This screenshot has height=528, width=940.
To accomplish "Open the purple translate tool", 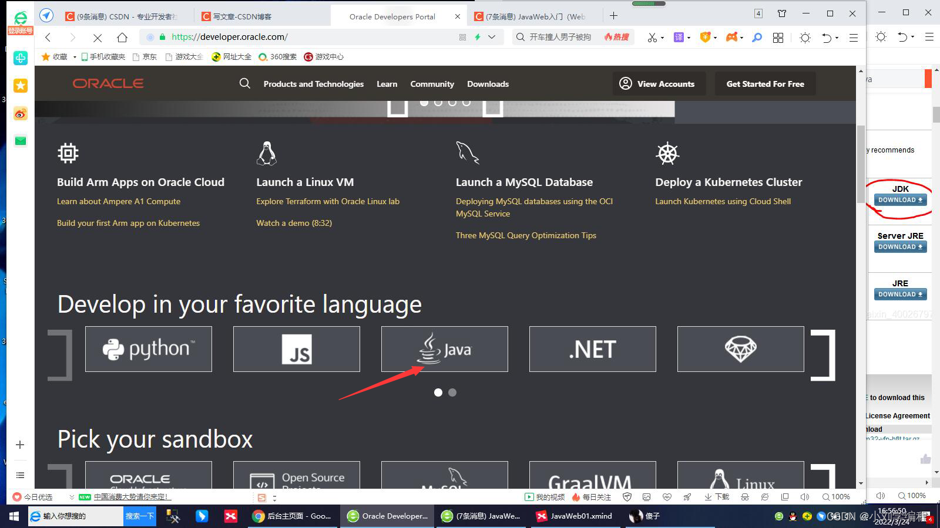I will point(680,37).
